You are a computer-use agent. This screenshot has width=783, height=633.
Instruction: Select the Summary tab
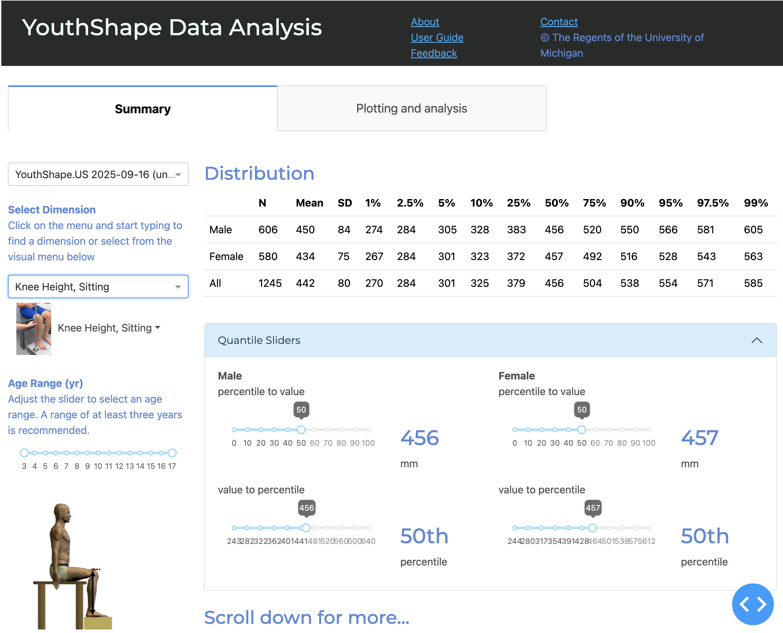(143, 109)
